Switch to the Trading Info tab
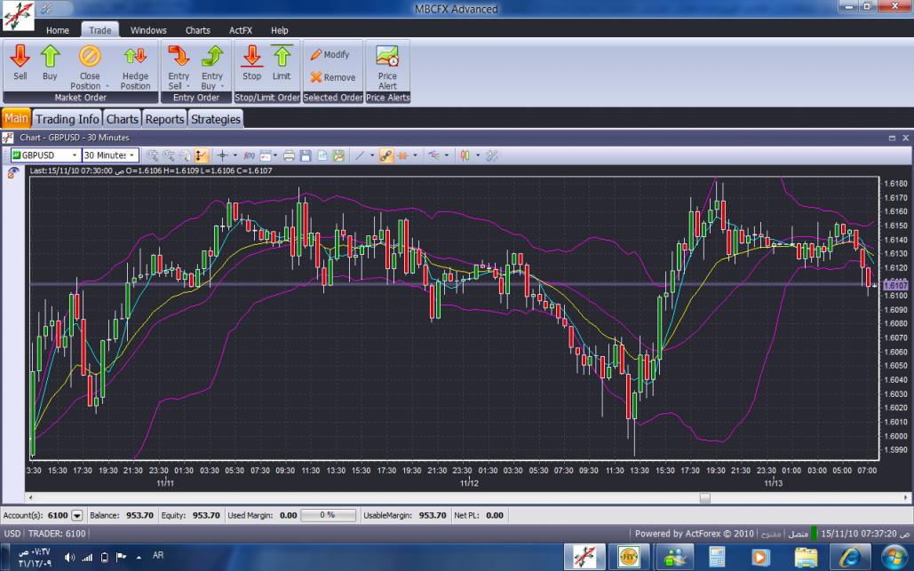914x571 pixels. click(x=67, y=119)
